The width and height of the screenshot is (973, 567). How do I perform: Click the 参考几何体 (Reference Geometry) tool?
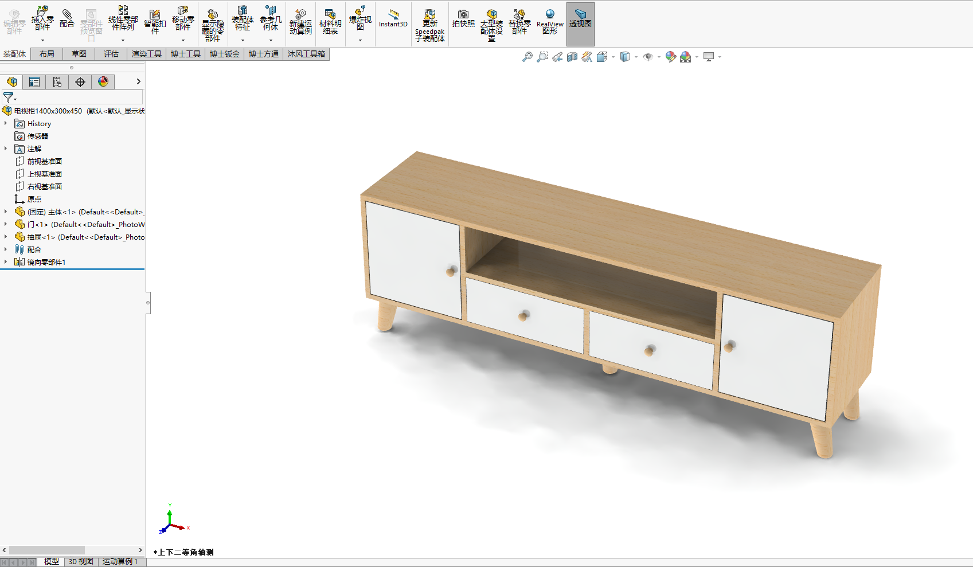coord(271,18)
